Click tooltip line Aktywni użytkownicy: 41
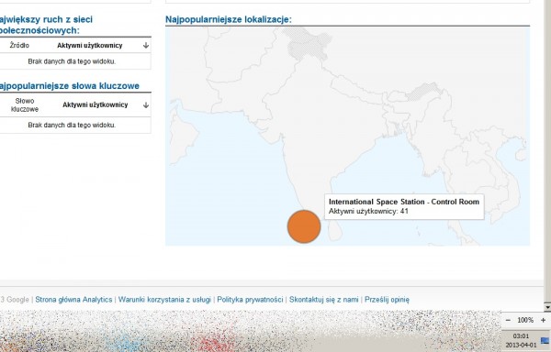Viewport: 551px width, 352px height. 368,211
